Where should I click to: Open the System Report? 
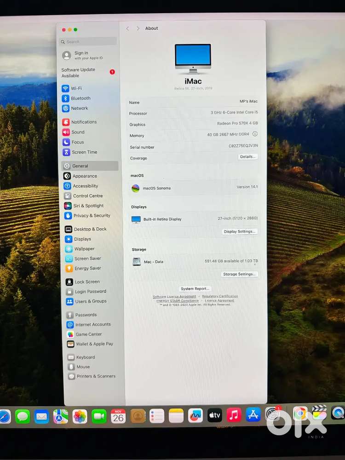click(x=195, y=289)
